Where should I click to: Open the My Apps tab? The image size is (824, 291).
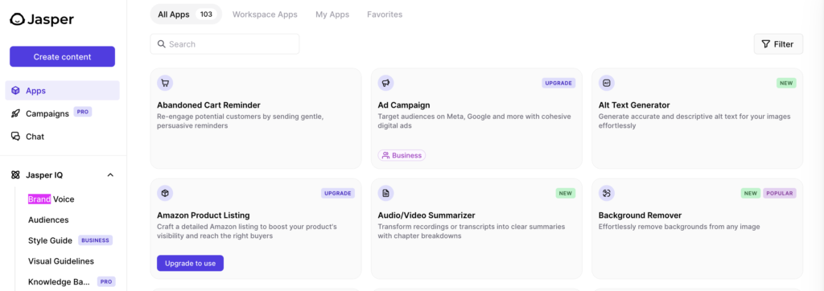coord(332,14)
